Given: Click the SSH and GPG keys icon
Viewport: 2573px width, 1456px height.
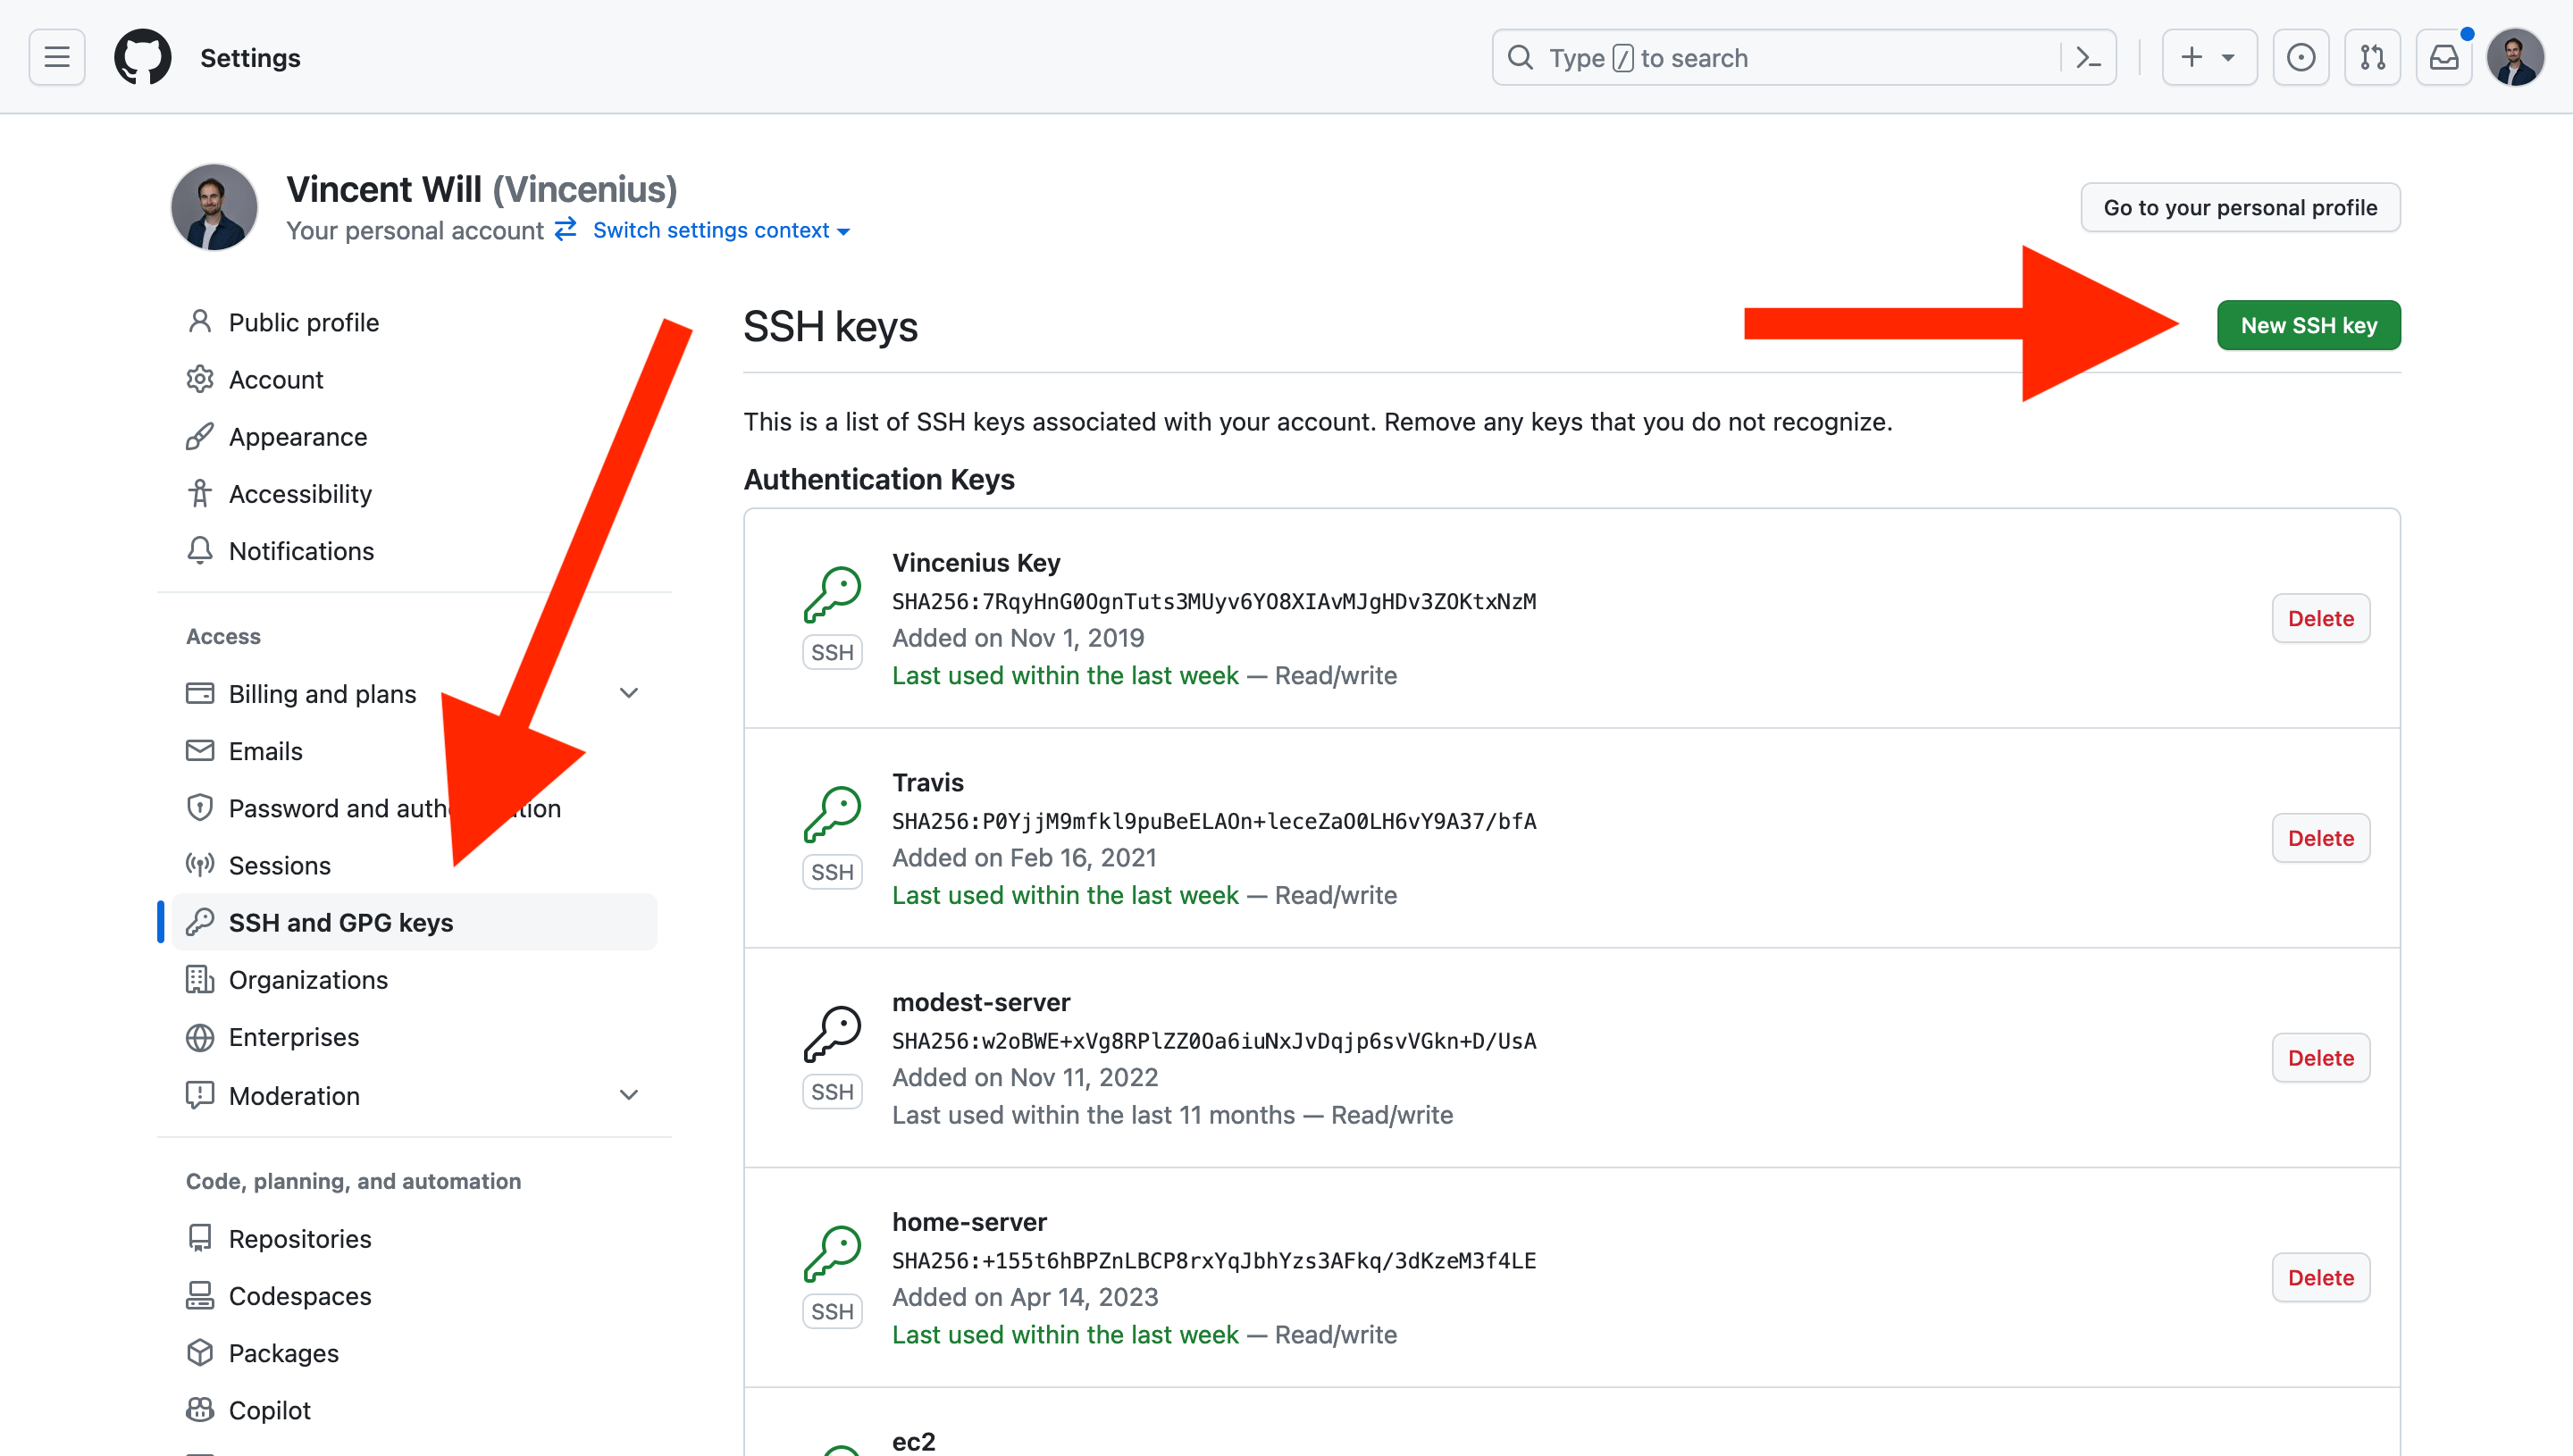Looking at the screenshot, I should click(x=200, y=921).
